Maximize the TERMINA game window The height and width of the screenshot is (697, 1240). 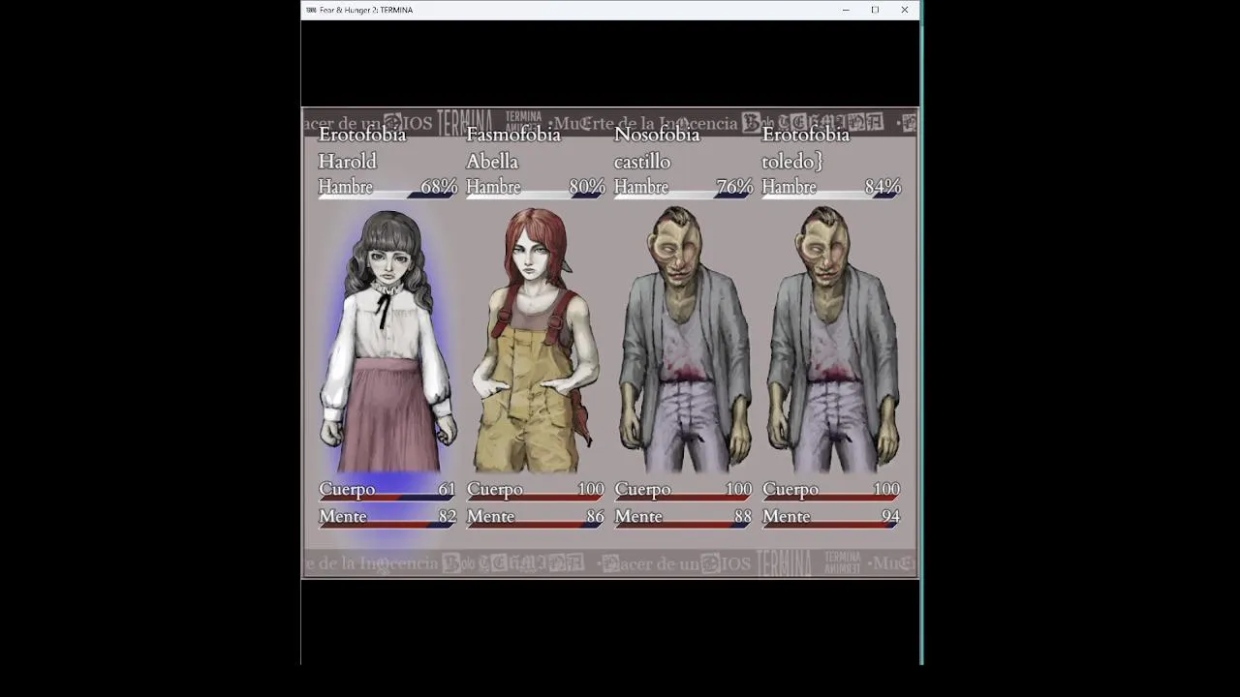(x=875, y=10)
